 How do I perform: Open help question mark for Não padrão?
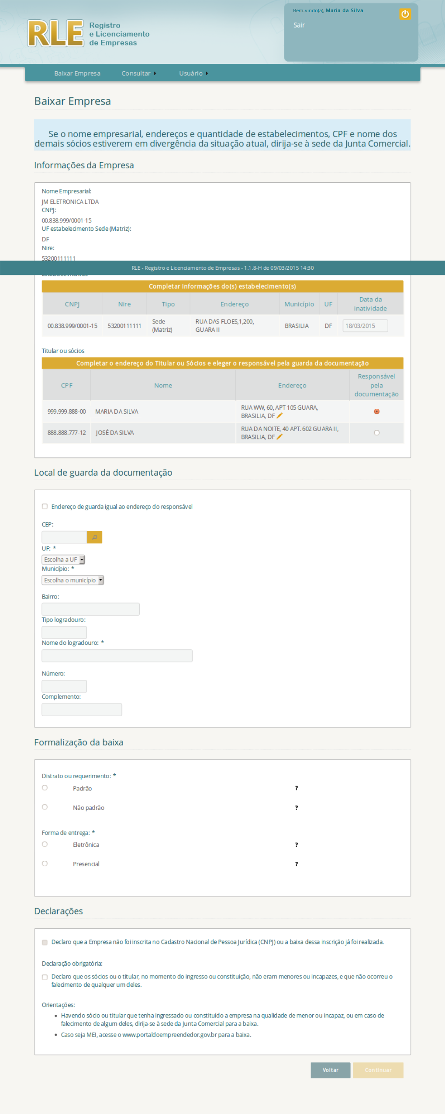[297, 808]
